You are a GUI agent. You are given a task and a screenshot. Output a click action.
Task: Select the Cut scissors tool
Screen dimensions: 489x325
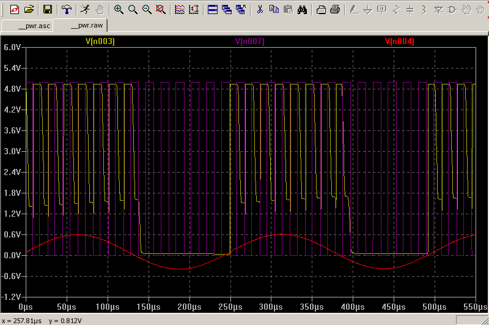tap(260, 9)
